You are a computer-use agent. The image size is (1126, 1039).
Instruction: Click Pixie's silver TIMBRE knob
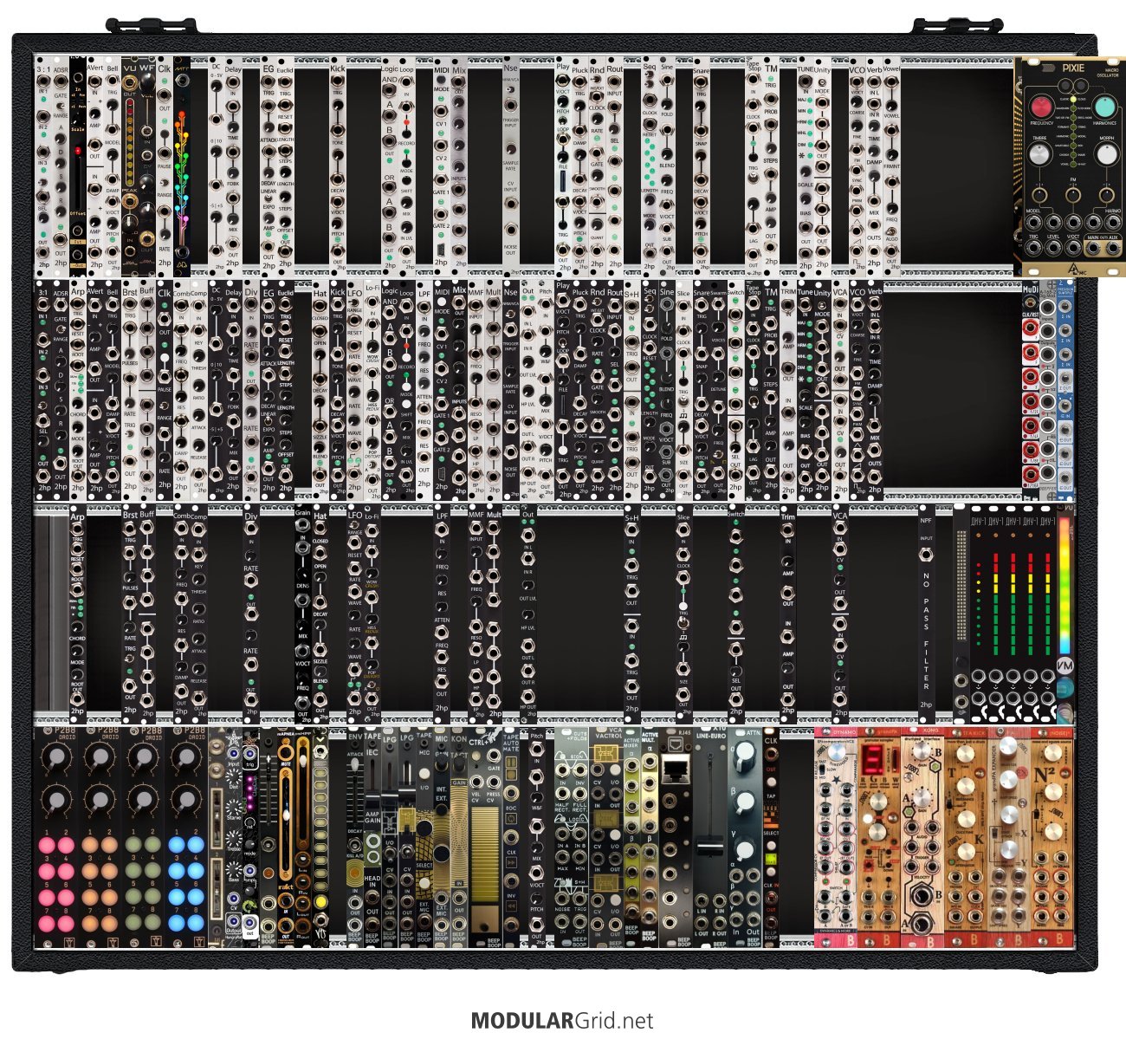tap(1039, 154)
